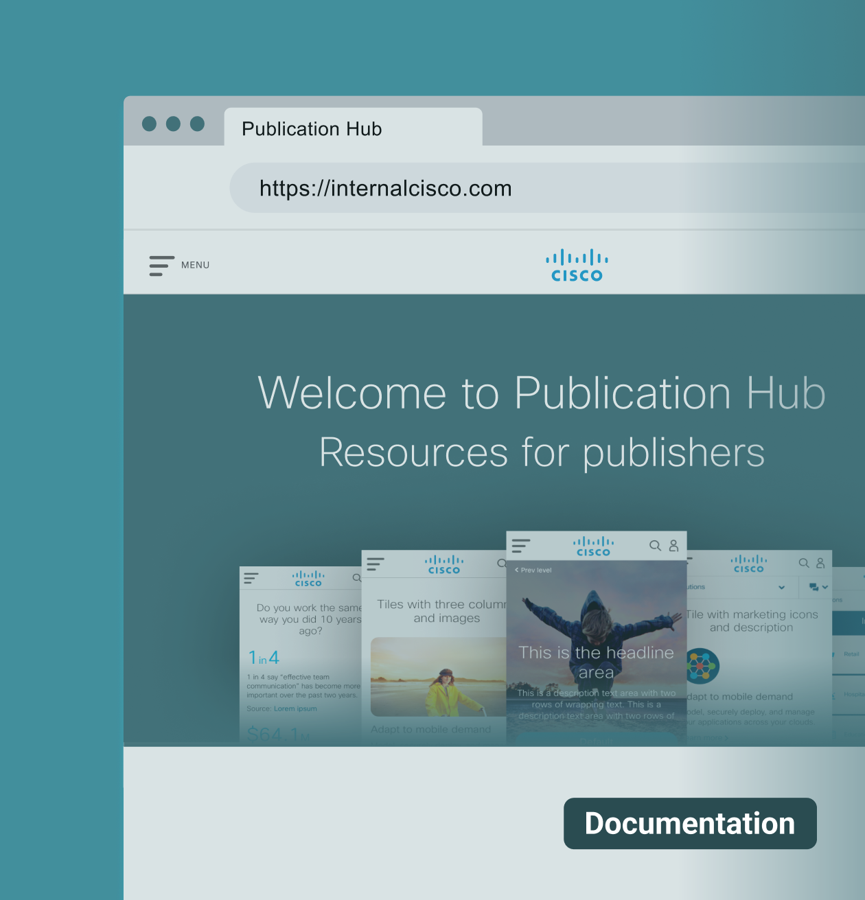The height and width of the screenshot is (900, 865).
Task: Click the Lorem ipsum source link
Action: pos(295,708)
